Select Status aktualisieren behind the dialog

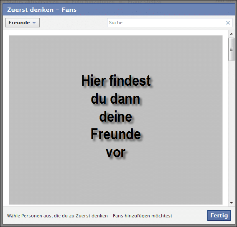click(33, 2)
